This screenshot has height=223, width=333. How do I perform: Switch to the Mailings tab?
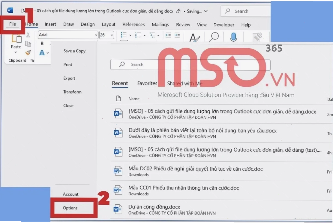(x=160, y=24)
